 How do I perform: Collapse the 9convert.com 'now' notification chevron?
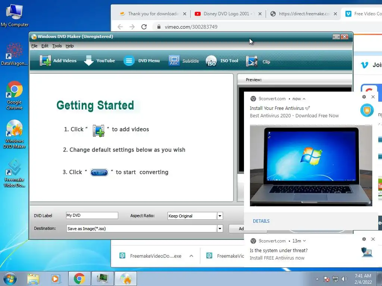click(x=304, y=99)
